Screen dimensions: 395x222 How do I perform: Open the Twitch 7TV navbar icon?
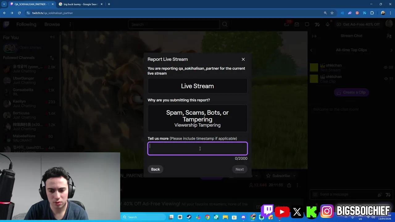[317, 24]
